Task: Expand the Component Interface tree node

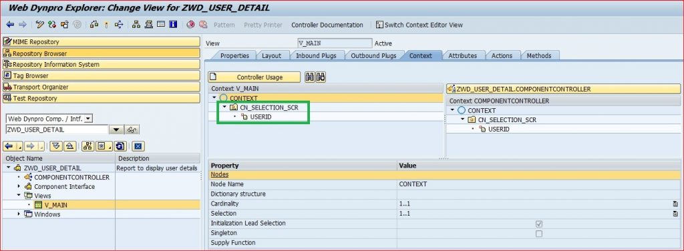Action: point(19,186)
